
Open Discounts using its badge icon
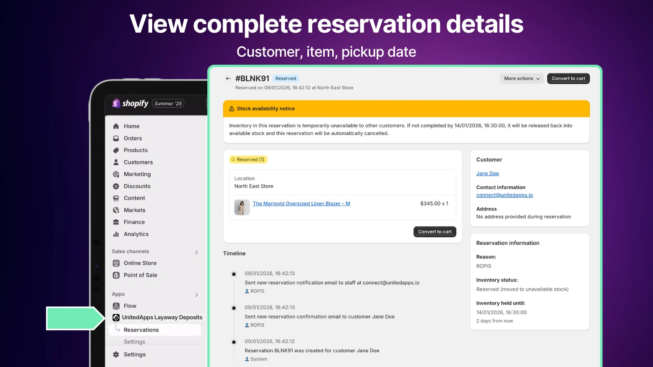pos(116,186)
